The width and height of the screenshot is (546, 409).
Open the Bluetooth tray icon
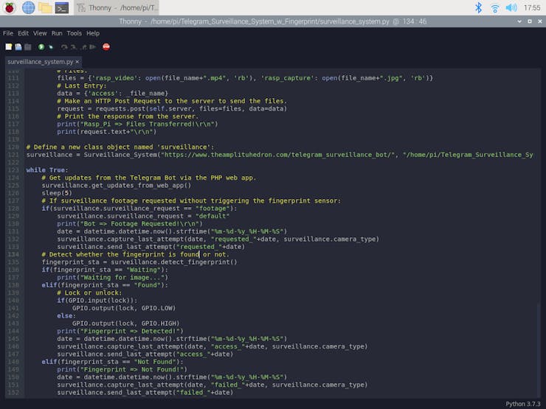pos(478,7)
